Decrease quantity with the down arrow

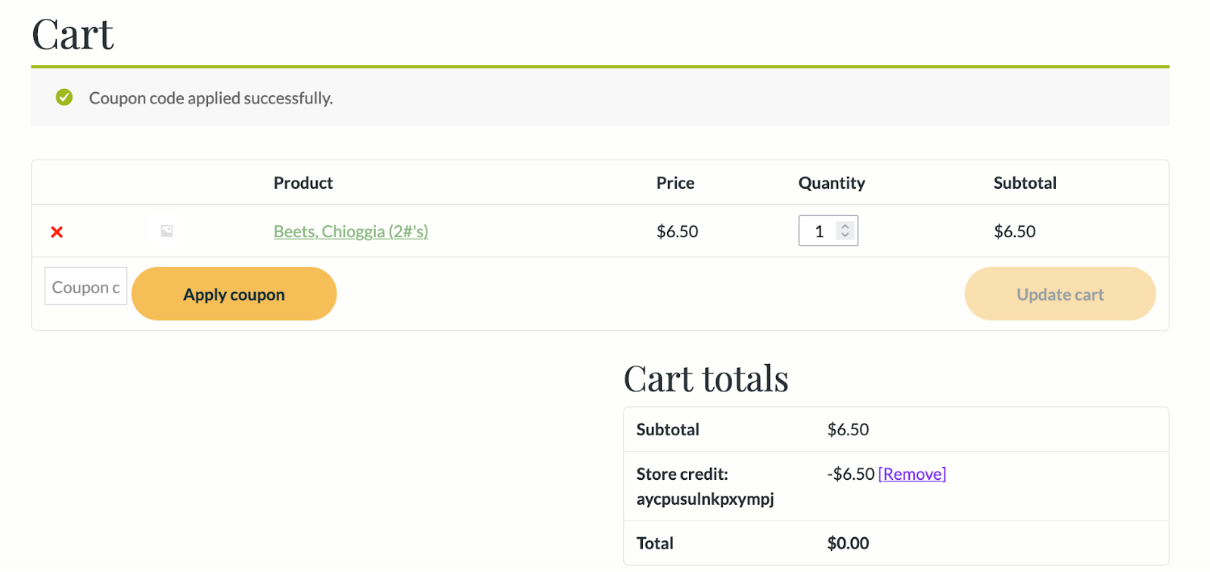coord(845,236)
